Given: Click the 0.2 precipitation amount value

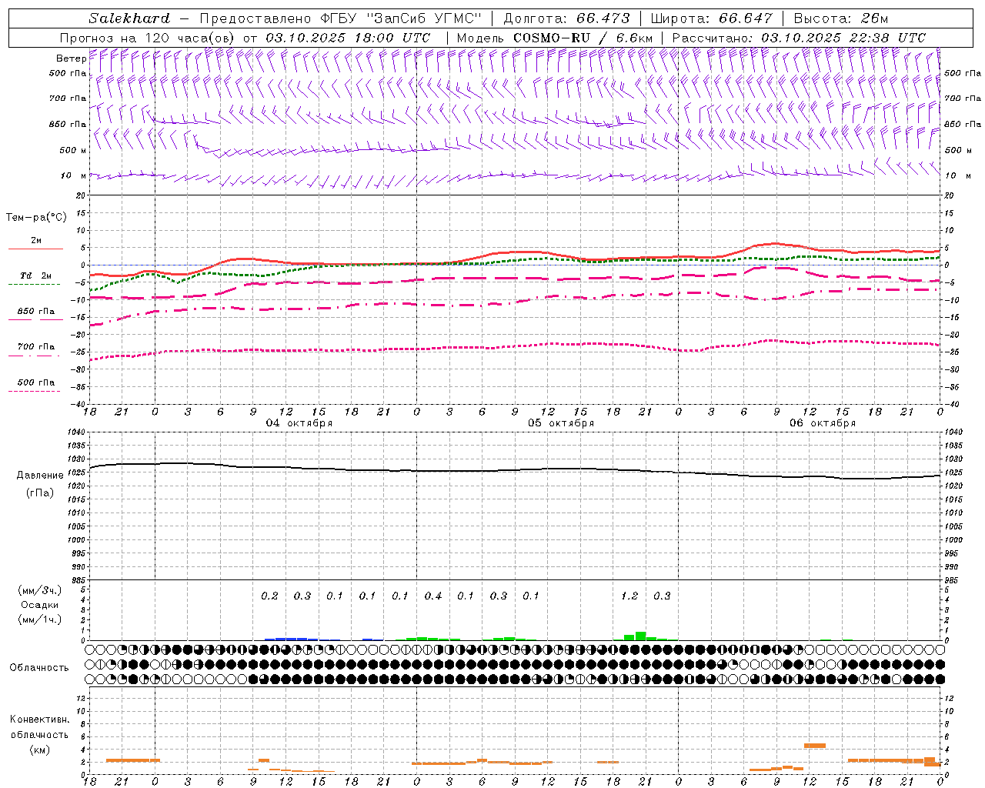Looking at the screenshot, I should [x=269, y=596].
